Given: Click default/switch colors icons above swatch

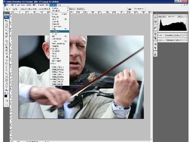Looking at the screenshot, I should [x=6, y=93].
